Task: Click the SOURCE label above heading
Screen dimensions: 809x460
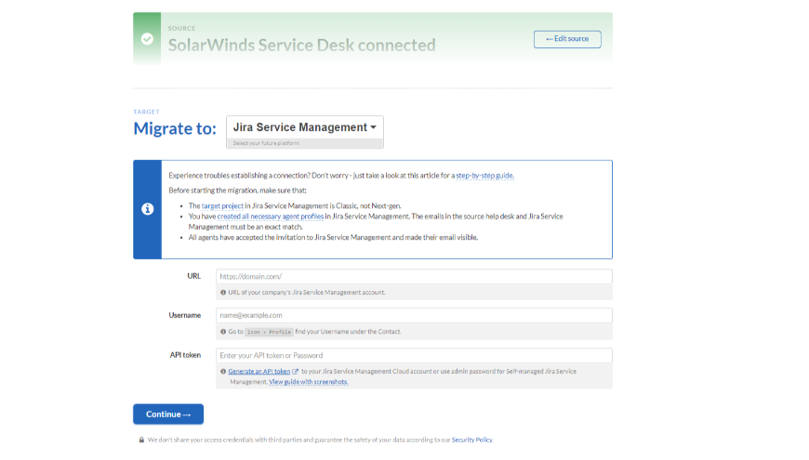Action: pyautogui.click(x=181, y=29)
